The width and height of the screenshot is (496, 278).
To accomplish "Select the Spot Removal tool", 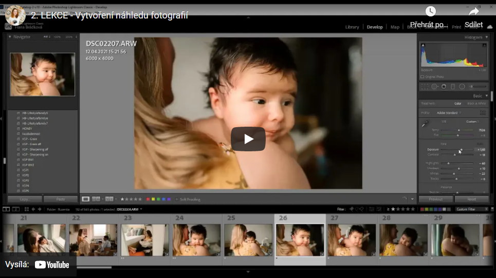I will [434, 87].
